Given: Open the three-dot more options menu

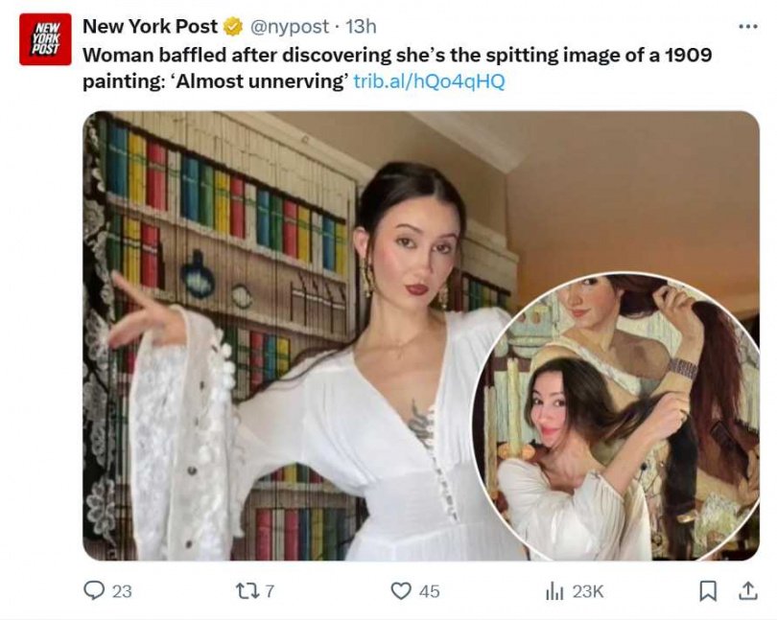Looking at the screenshot, I should pos(747,27).
